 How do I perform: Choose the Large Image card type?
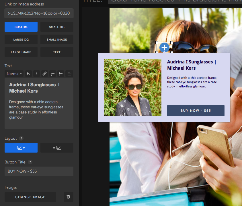click(x=21, y=52)
